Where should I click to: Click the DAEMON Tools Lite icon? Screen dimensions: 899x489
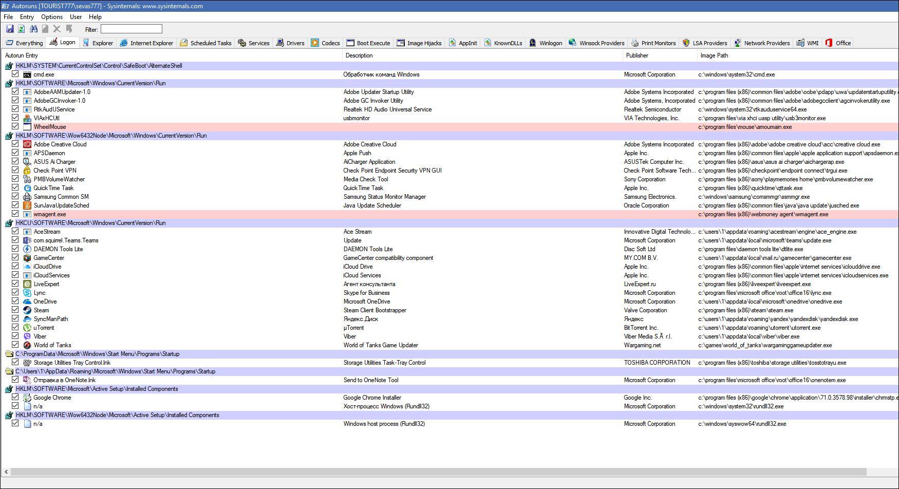pos(27,249)
